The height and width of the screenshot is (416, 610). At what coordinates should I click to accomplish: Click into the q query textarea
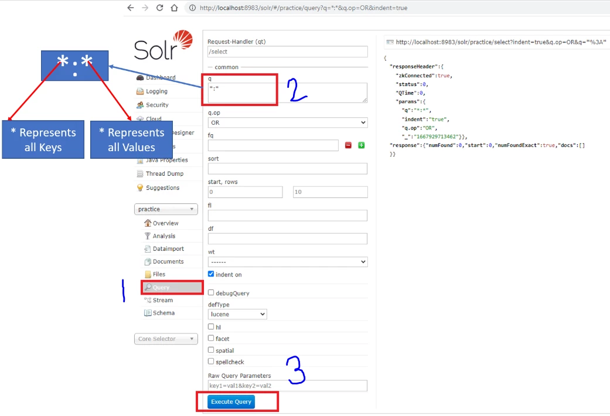point(288,93)
